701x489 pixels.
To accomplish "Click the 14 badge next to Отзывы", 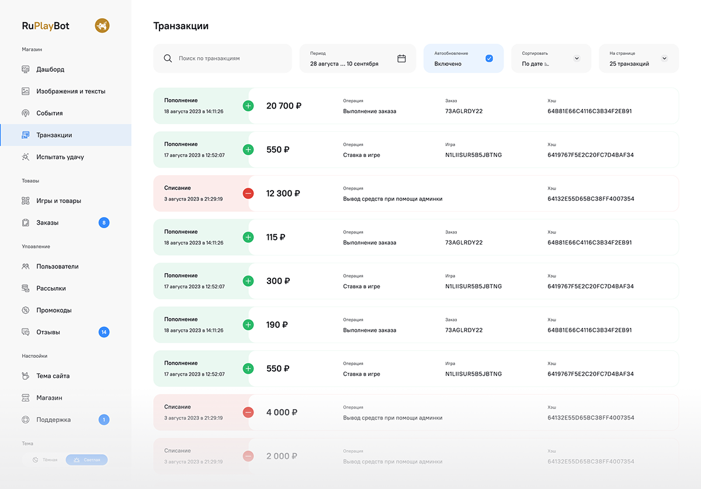I will [x=104, y=332].
